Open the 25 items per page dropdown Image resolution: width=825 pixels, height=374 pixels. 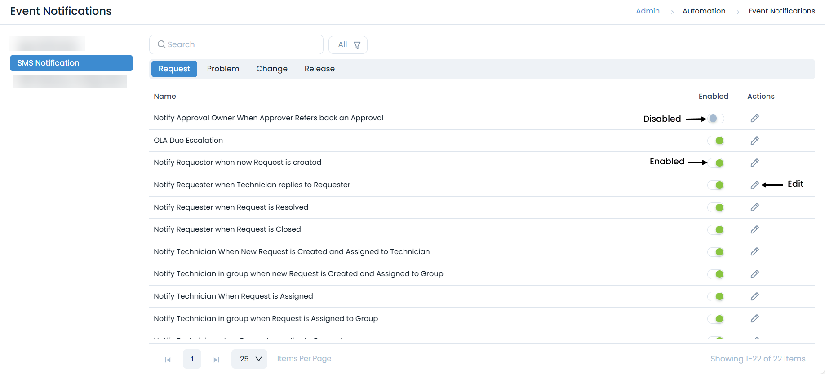[249, 359]
